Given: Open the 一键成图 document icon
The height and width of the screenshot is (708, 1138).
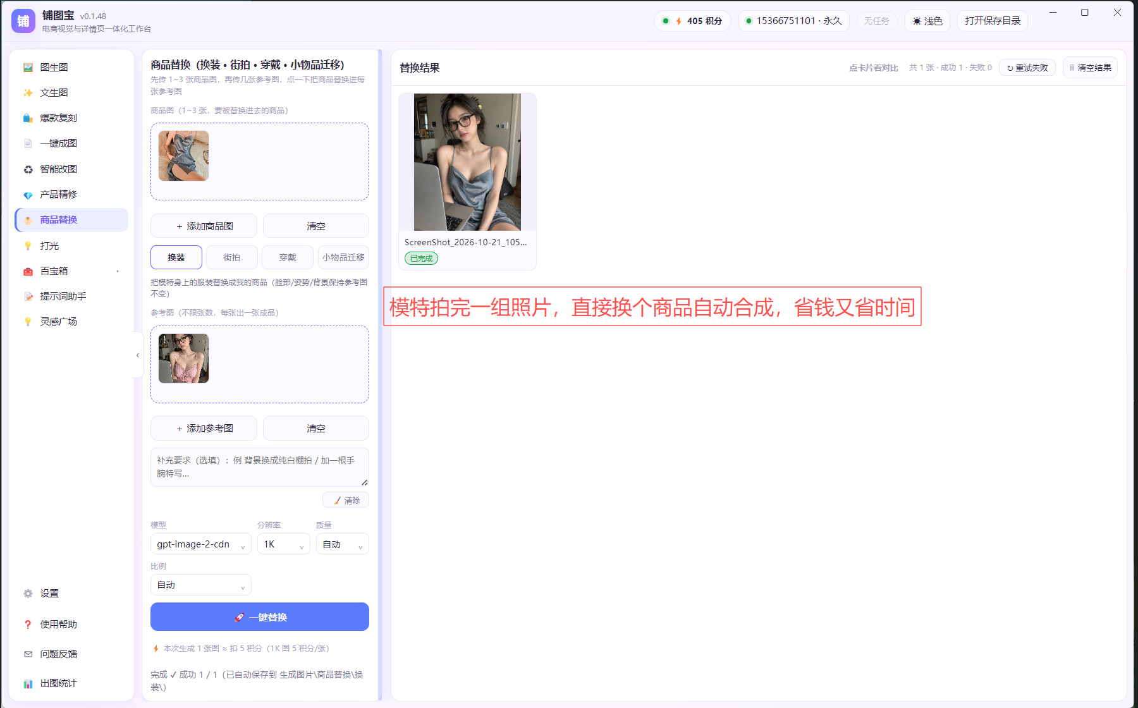Looking at the screenshot, I should point(28,143).
